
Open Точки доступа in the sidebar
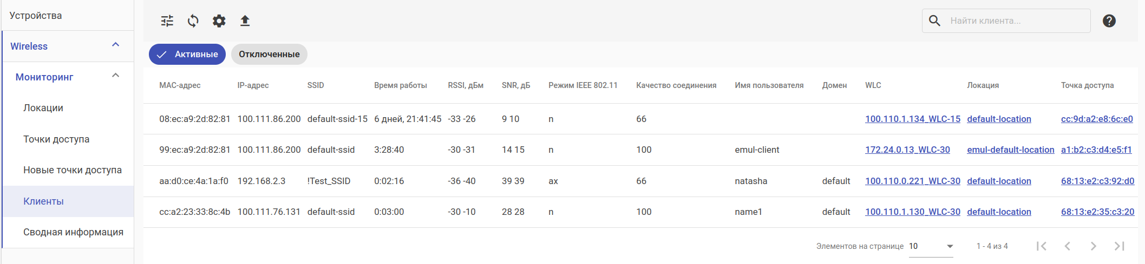56,139
